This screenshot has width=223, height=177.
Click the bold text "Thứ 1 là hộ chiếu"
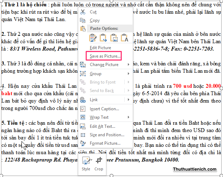25,5
